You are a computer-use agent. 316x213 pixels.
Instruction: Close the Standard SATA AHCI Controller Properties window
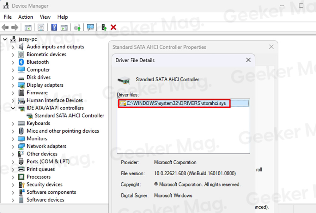[x=271, y=47]
